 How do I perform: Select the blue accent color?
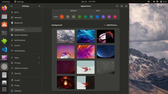(x=97, y=17)
